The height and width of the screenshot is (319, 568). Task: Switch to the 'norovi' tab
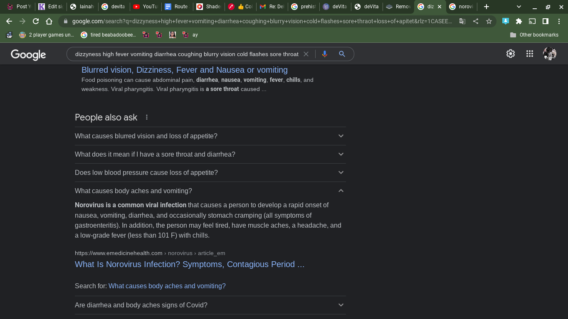[462, 7]
